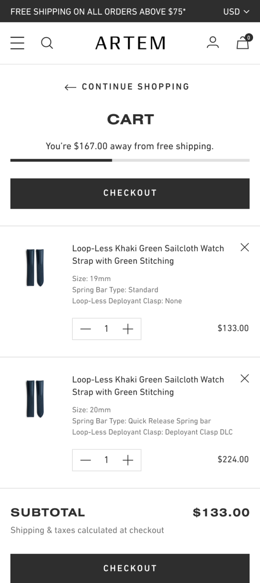
Task: Increase quantity of the 19mm strap
Action: [x=128, y=329]
